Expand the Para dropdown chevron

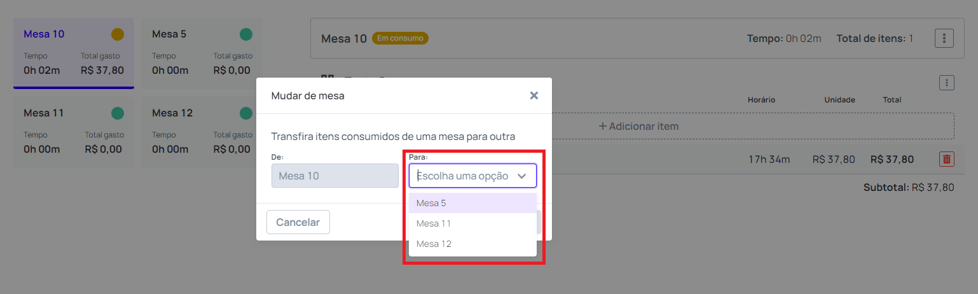[522, 176]
